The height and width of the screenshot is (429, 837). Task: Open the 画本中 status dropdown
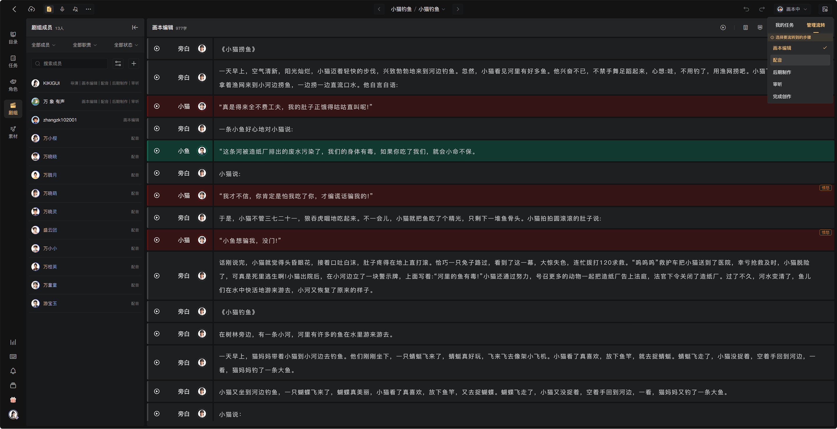[793, 9]
